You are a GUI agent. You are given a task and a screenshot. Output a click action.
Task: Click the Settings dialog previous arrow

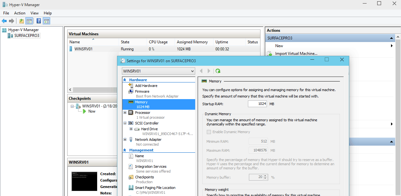tap(201, 71)
